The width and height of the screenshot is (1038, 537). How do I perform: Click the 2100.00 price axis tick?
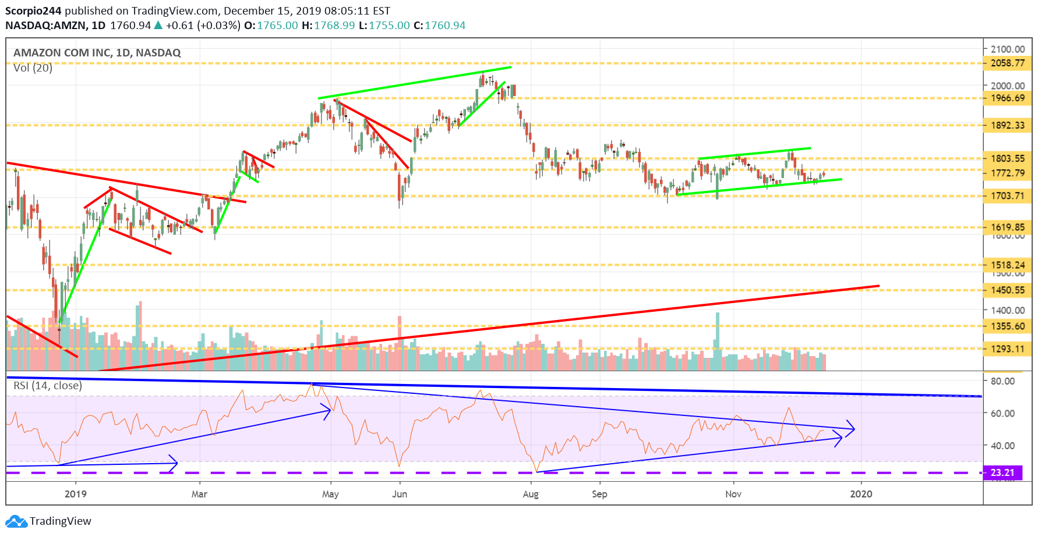point(1008,49)
